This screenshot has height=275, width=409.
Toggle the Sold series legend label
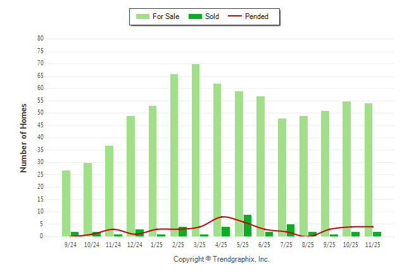pyautogui.click(x=212, y=16)
